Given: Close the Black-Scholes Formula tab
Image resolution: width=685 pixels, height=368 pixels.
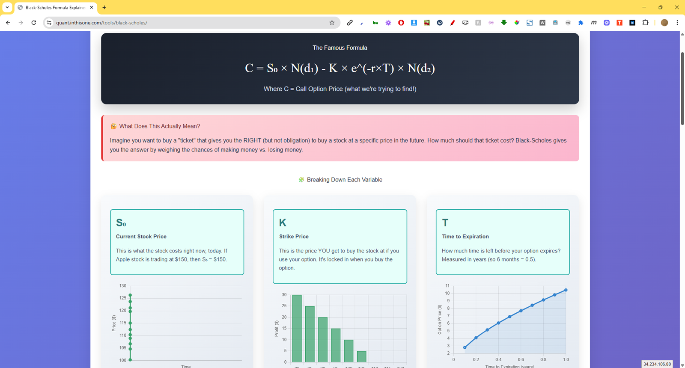Looking at the screenshot, I should [92, 7].
